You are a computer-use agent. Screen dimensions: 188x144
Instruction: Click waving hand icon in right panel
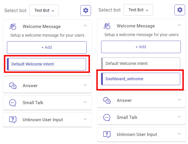tap(107, 26)
